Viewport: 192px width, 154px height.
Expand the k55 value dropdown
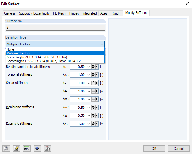pyautogui.click(x=89, y=99)
